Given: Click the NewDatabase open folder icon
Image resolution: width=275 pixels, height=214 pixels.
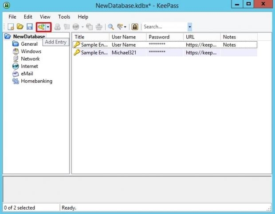Looking at the screenshot, I should (x=8, y=36).
